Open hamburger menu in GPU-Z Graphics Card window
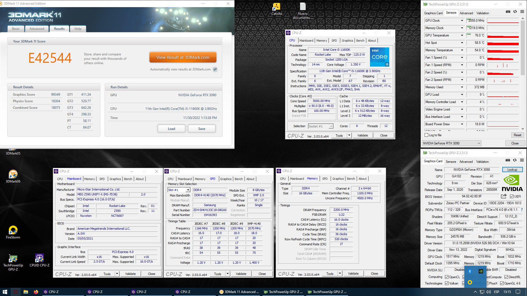 tap(522, 160)
